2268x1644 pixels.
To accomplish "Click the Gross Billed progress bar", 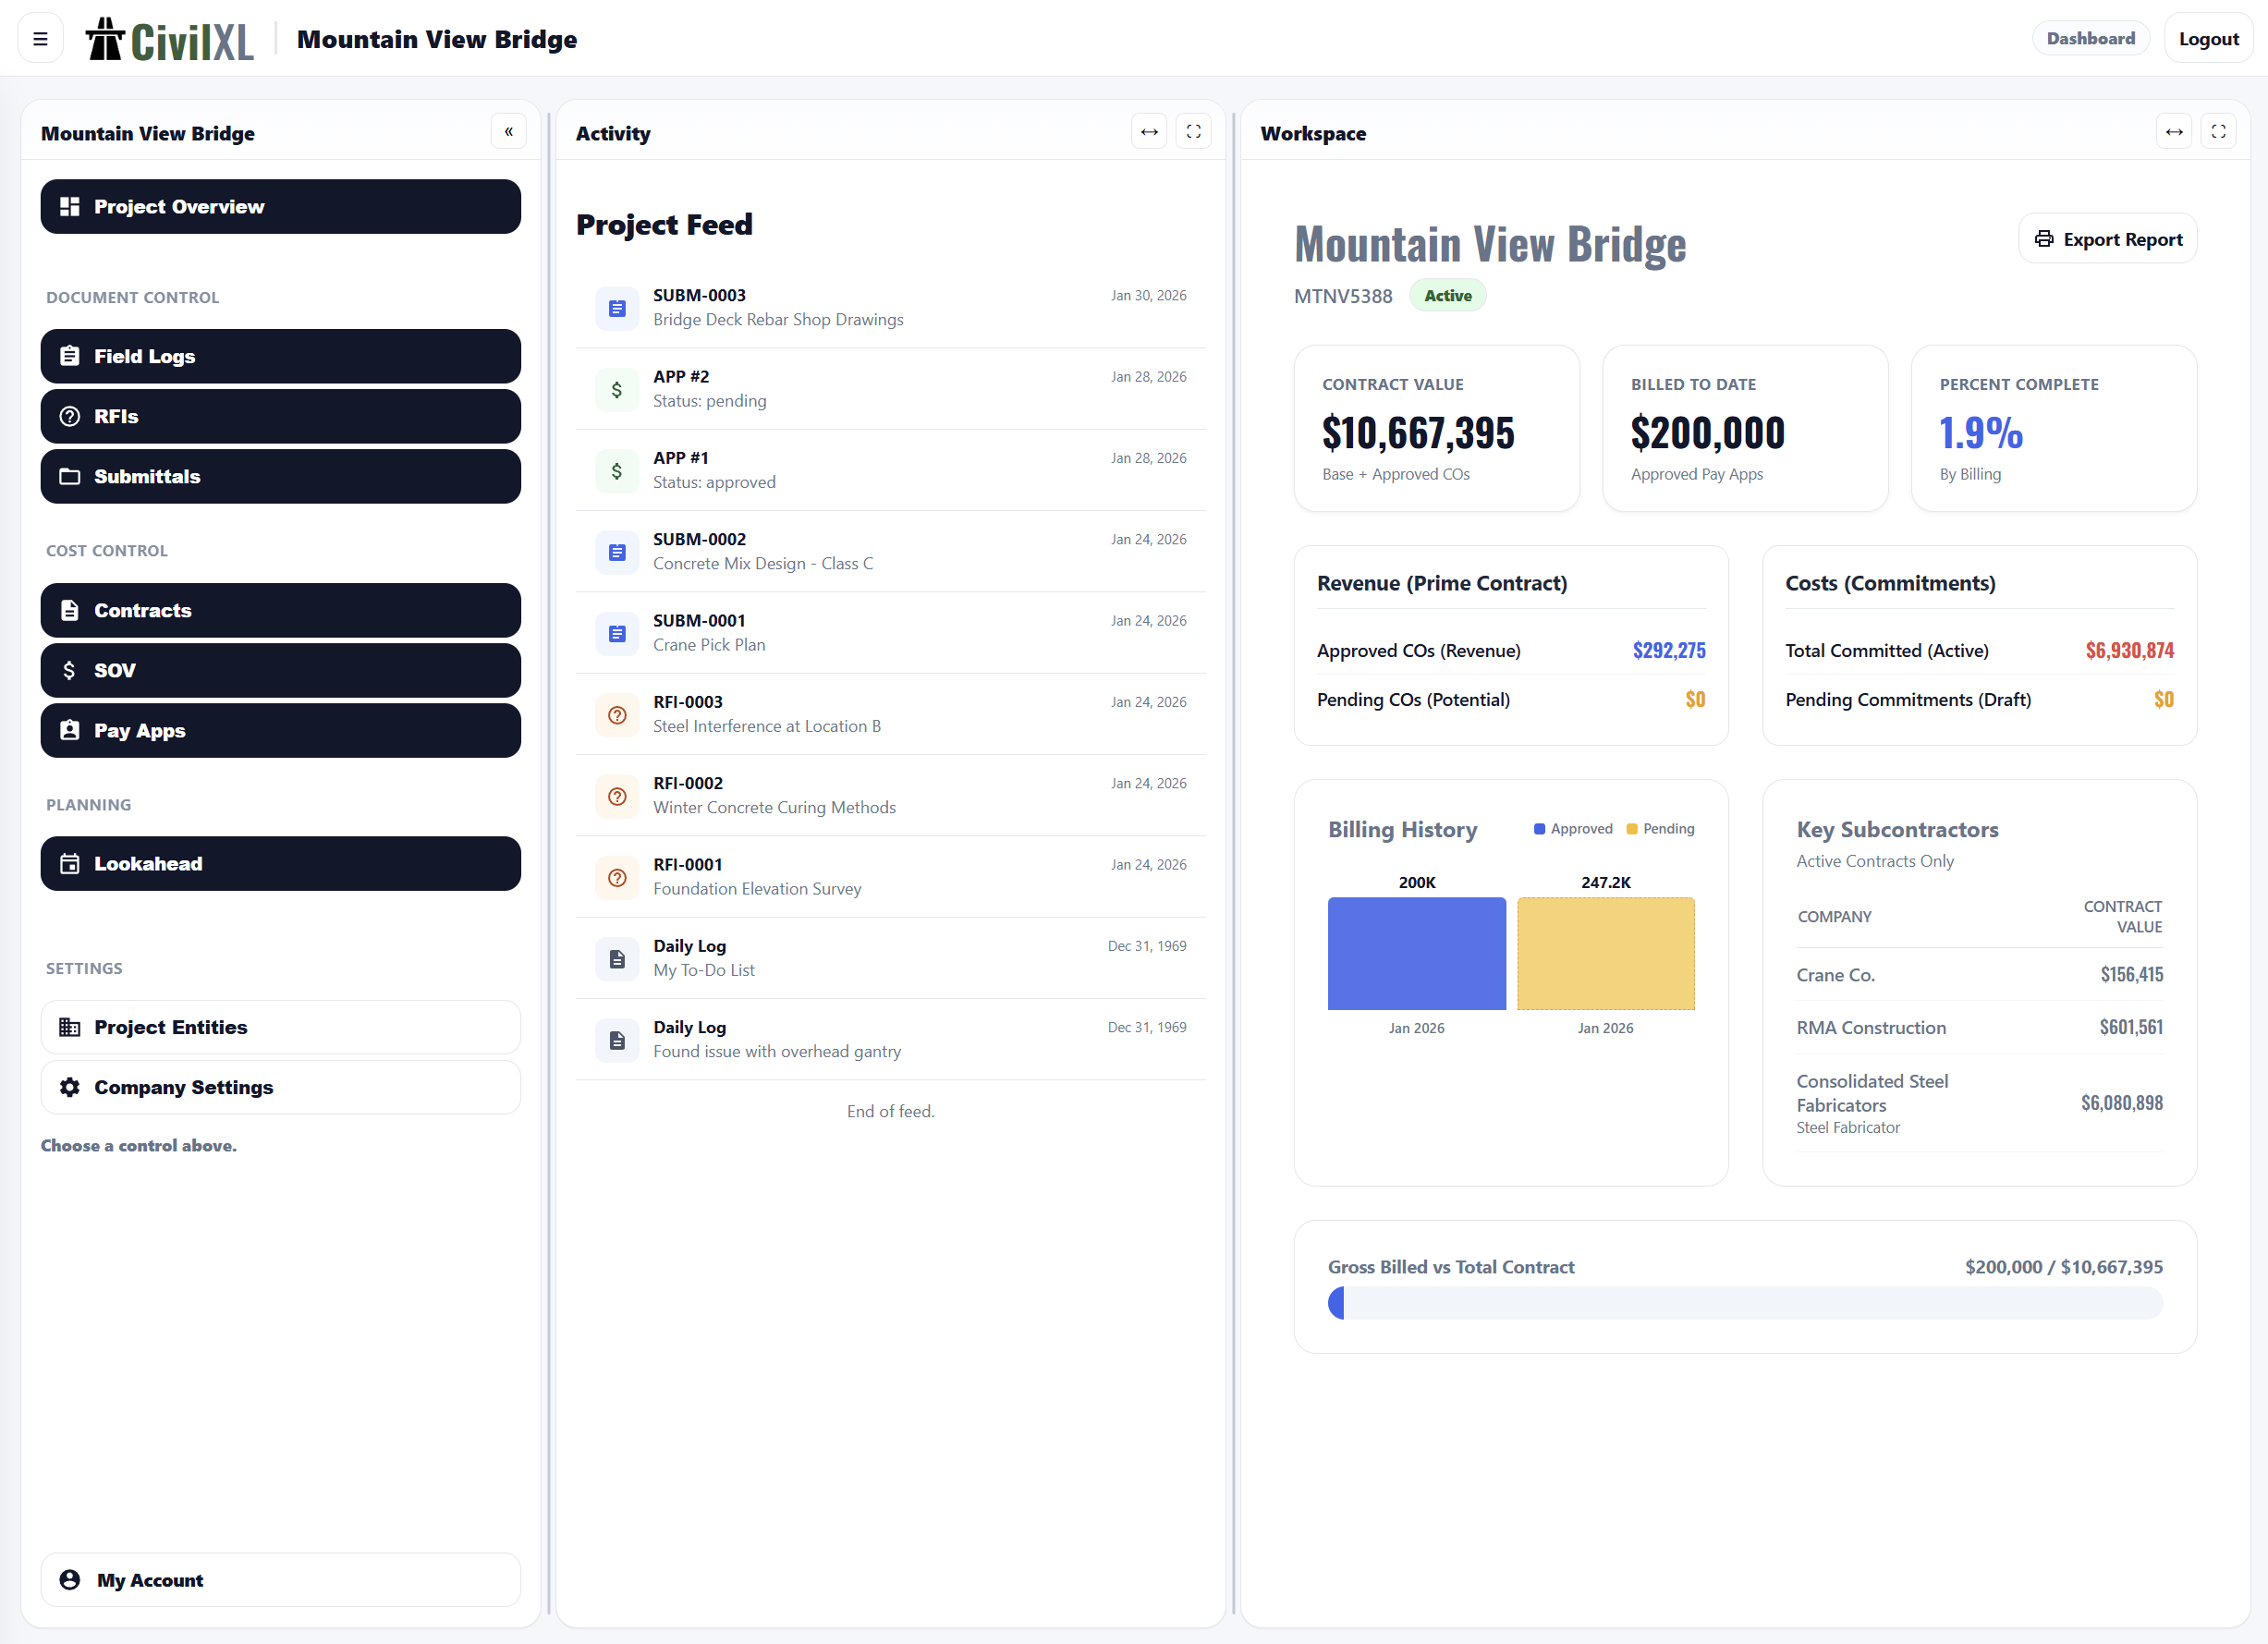I will point(1744,1303).
